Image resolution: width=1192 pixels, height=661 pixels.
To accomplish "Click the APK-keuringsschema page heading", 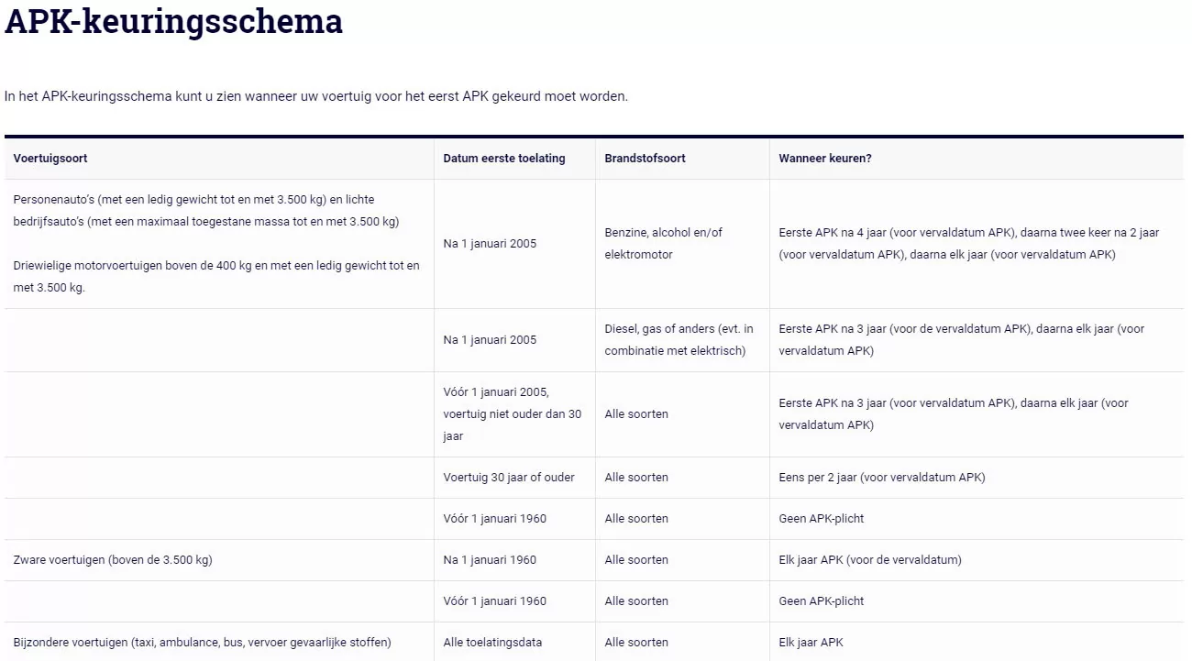I will (173, 22).
